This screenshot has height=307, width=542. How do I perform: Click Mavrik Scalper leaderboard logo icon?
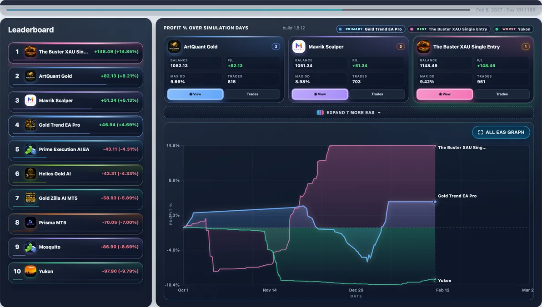click(x=30, y=100)
